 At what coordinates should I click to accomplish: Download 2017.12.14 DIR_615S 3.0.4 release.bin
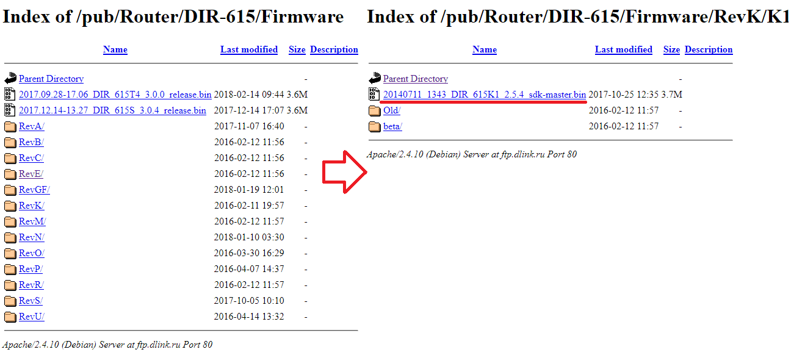[112, 110]
